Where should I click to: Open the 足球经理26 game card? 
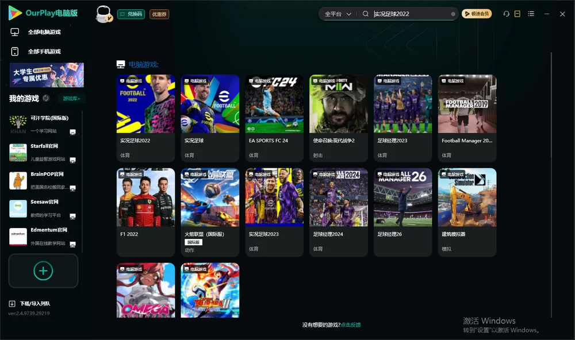[402, 212]
